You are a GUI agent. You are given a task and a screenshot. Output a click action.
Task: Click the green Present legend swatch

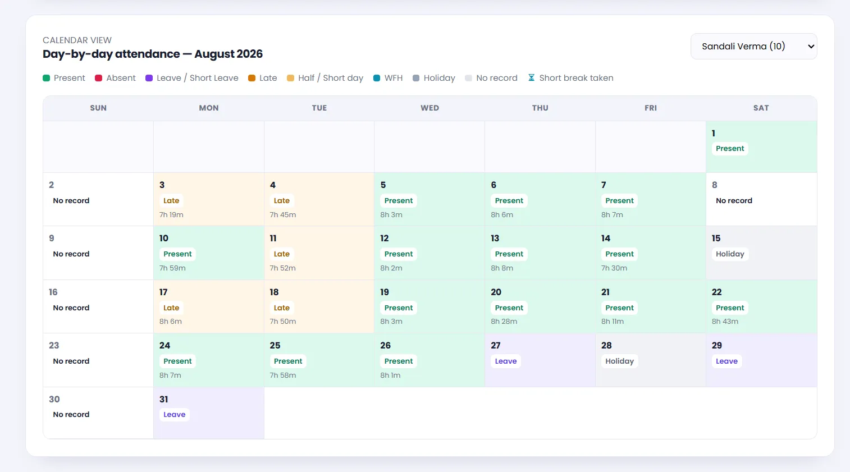[x=47, y=78]
